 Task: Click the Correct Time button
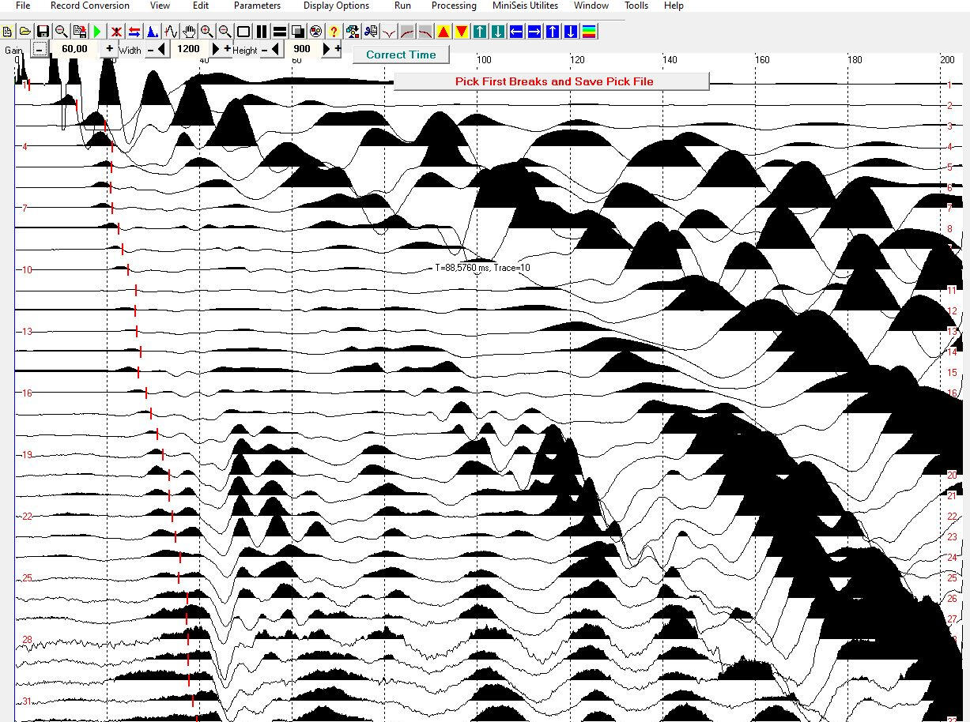point(401,55)
